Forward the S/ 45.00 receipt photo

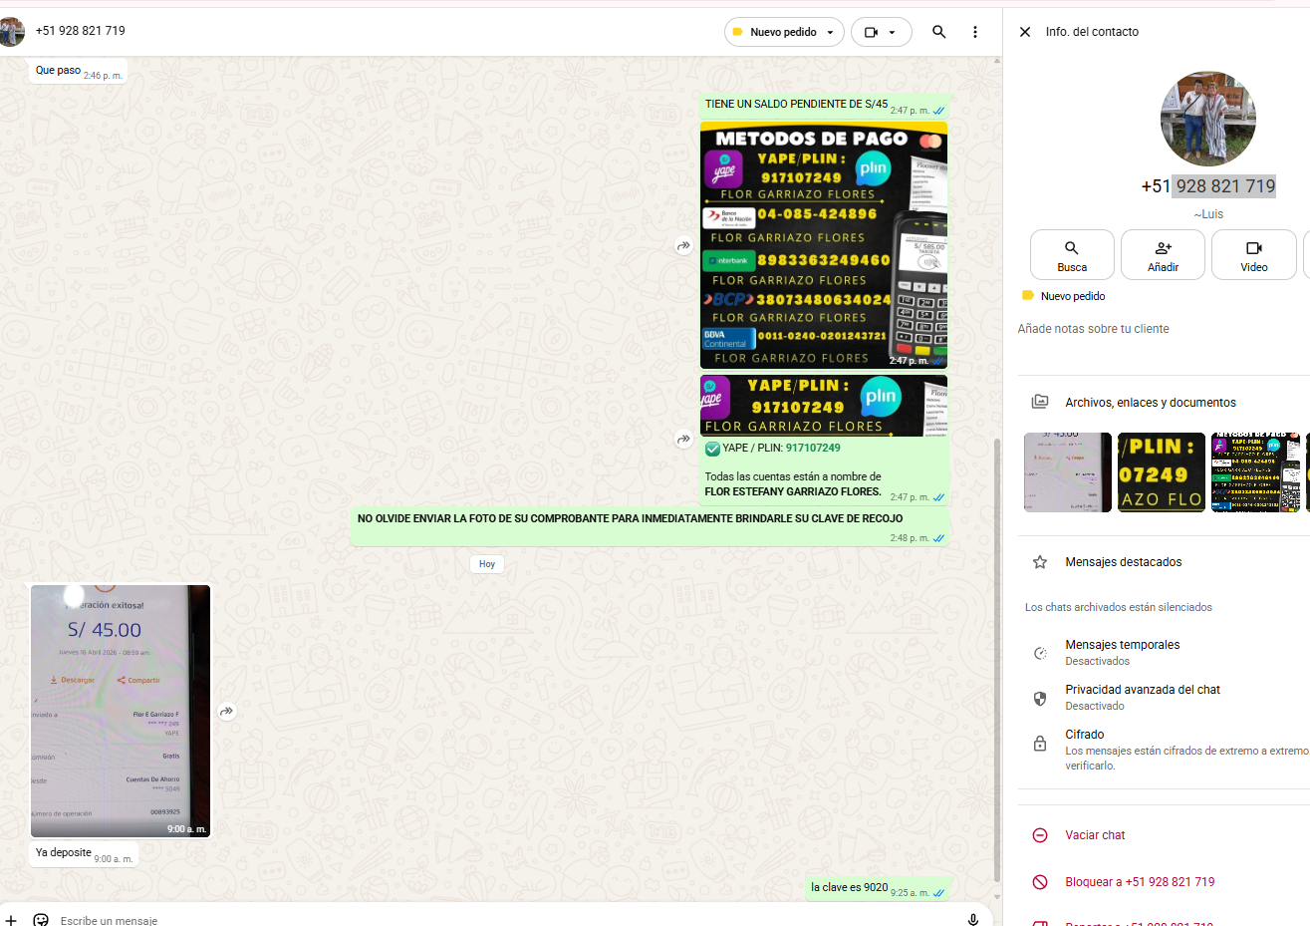227,711
